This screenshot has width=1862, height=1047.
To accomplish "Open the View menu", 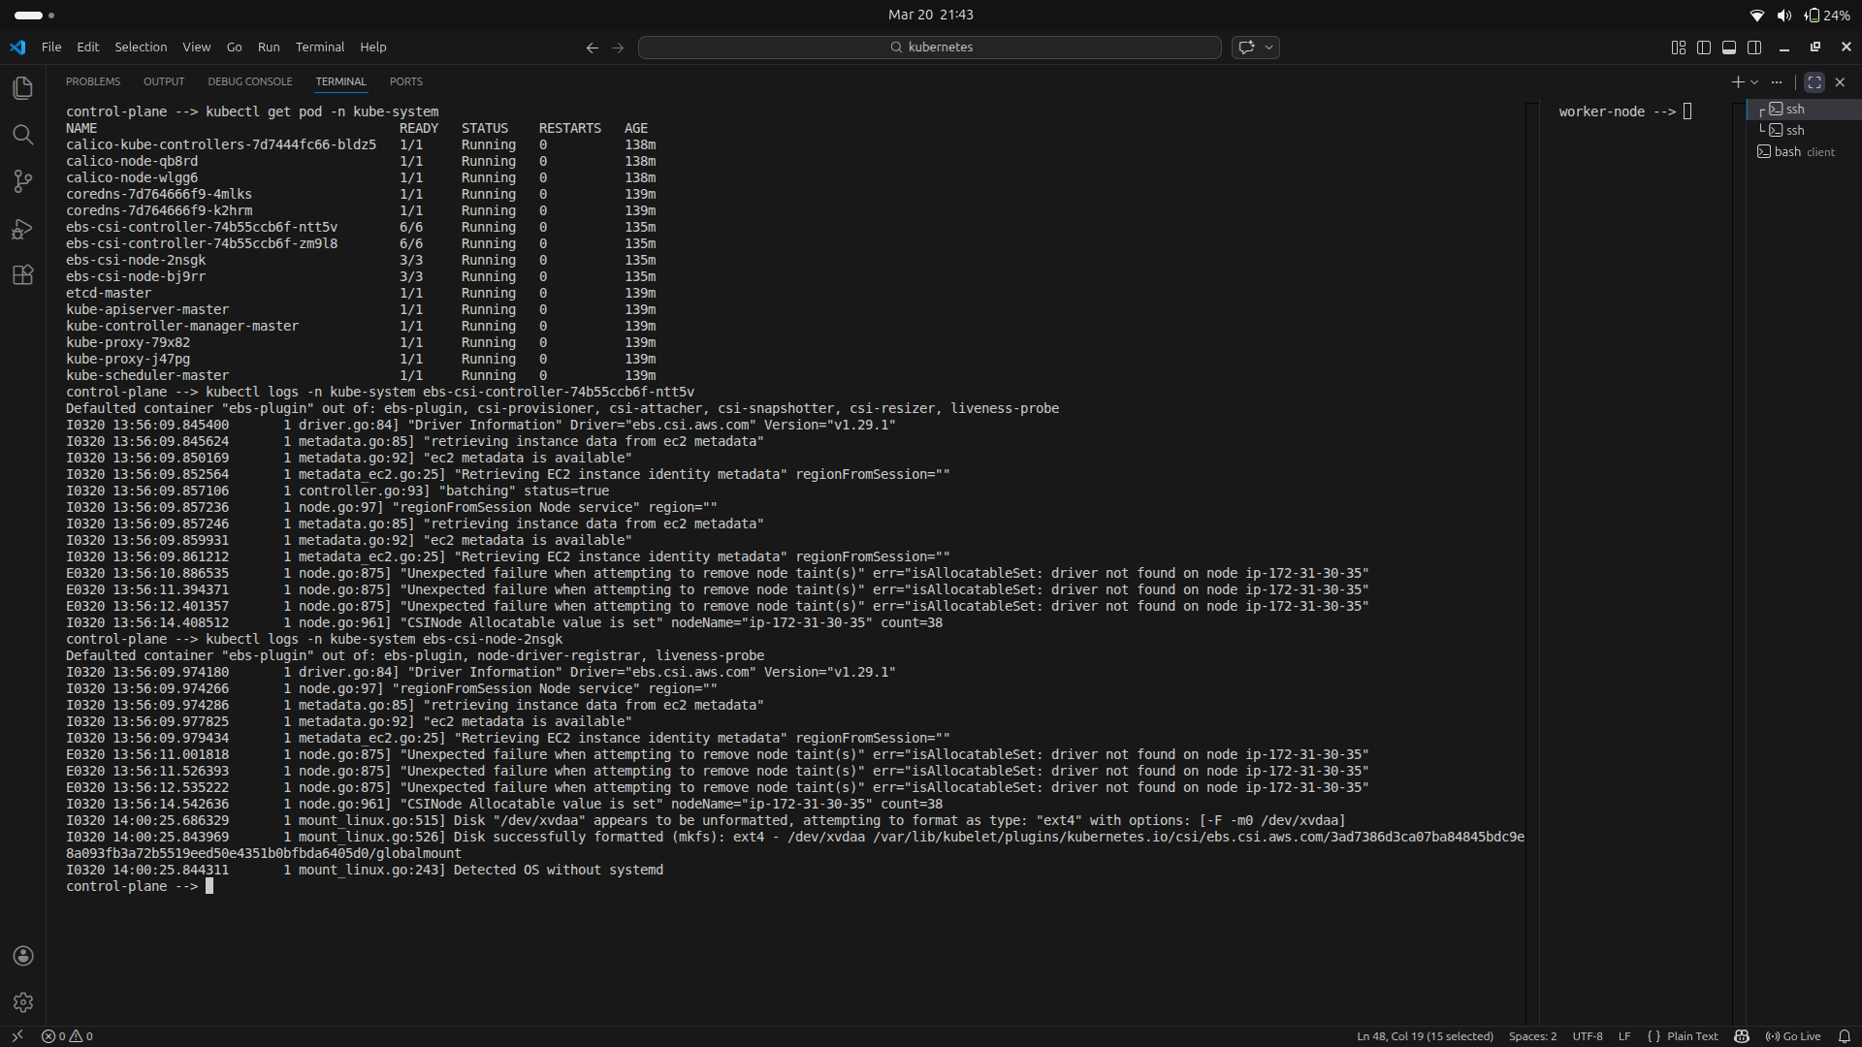I will pyautogui.click(x=196, y=47).
